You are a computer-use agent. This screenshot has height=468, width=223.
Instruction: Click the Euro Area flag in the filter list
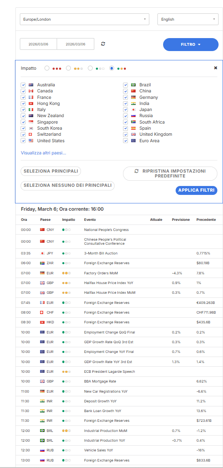pos(133,141)
